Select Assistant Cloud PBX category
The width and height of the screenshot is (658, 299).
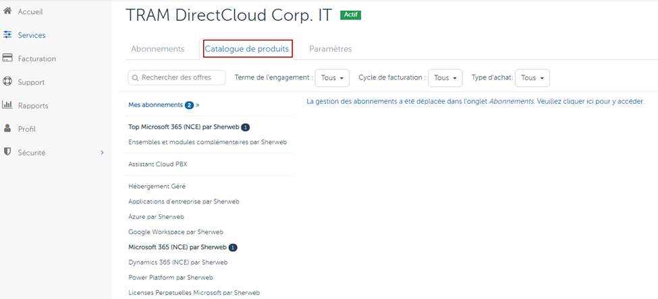coord(158,164)
